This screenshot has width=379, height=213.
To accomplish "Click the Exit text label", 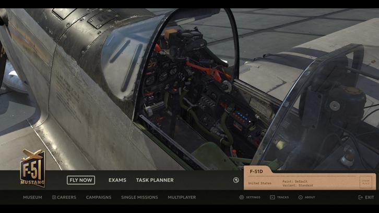I will point(369,197).
